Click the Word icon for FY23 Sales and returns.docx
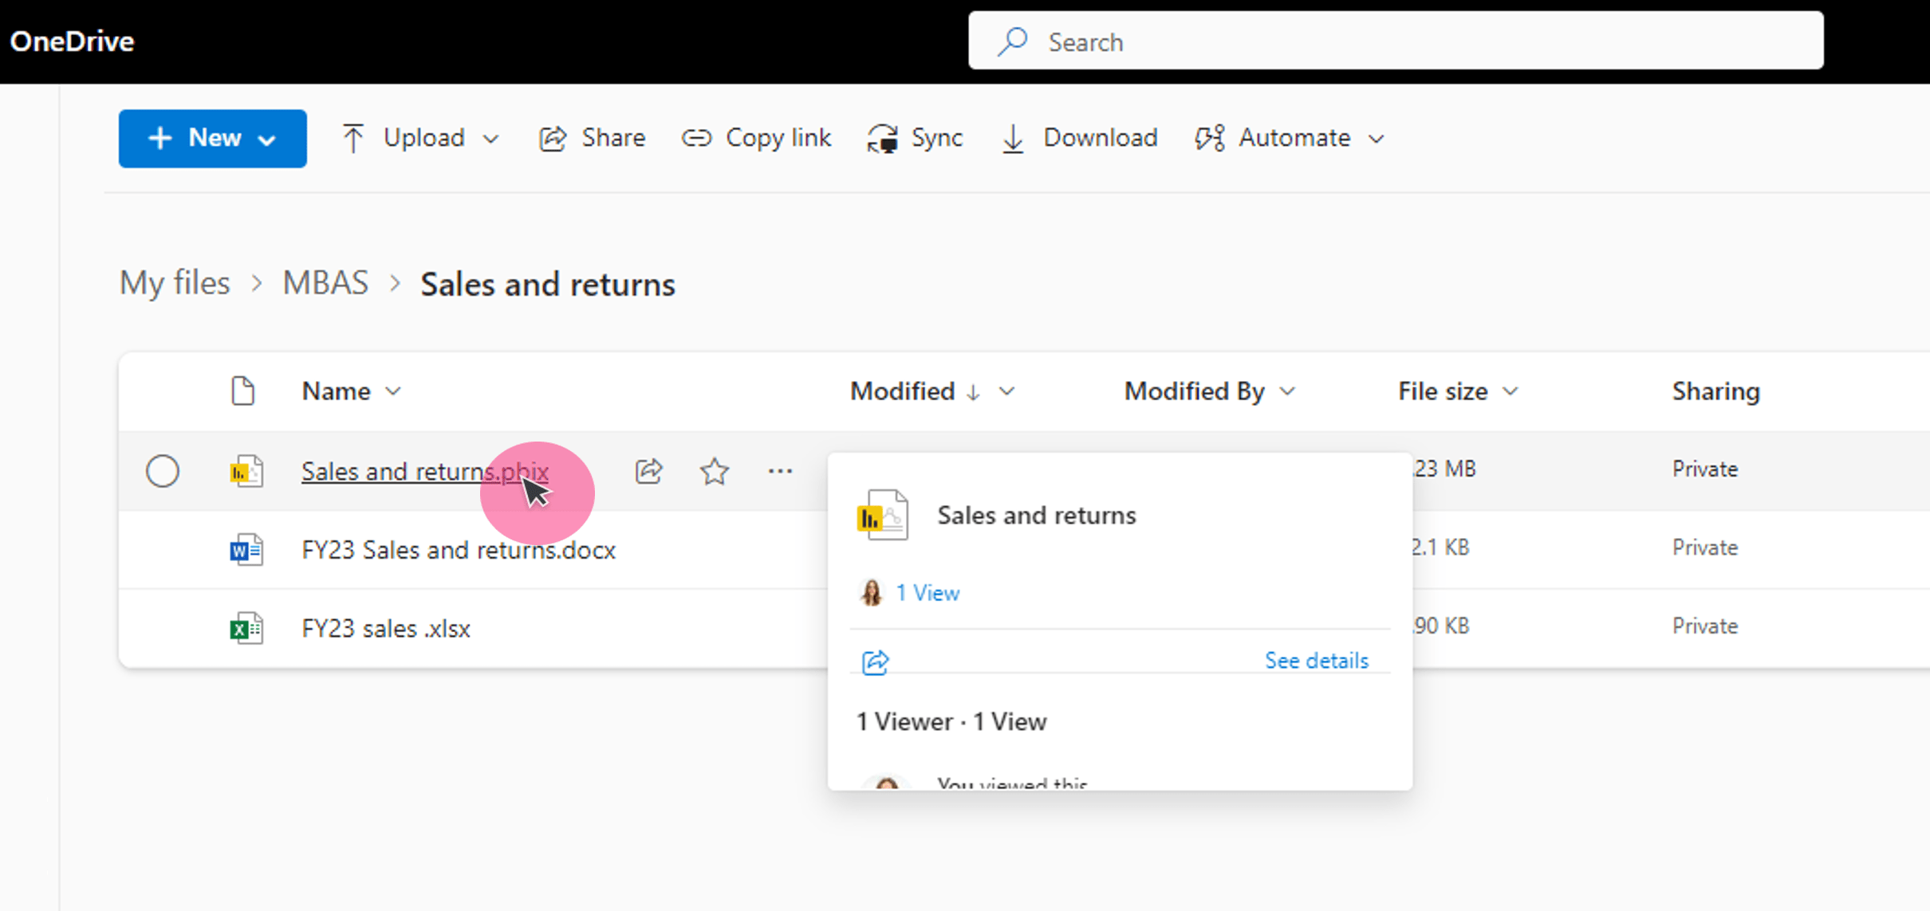The width and height of the screenshot is (1930, 911). [246, 549]
